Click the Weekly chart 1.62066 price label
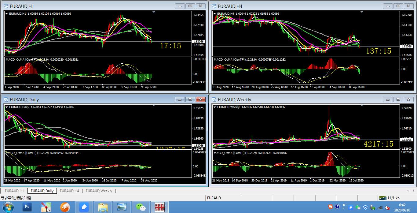Image resolution: width=417 pixels, height=213 pixels. pos(407,140)
